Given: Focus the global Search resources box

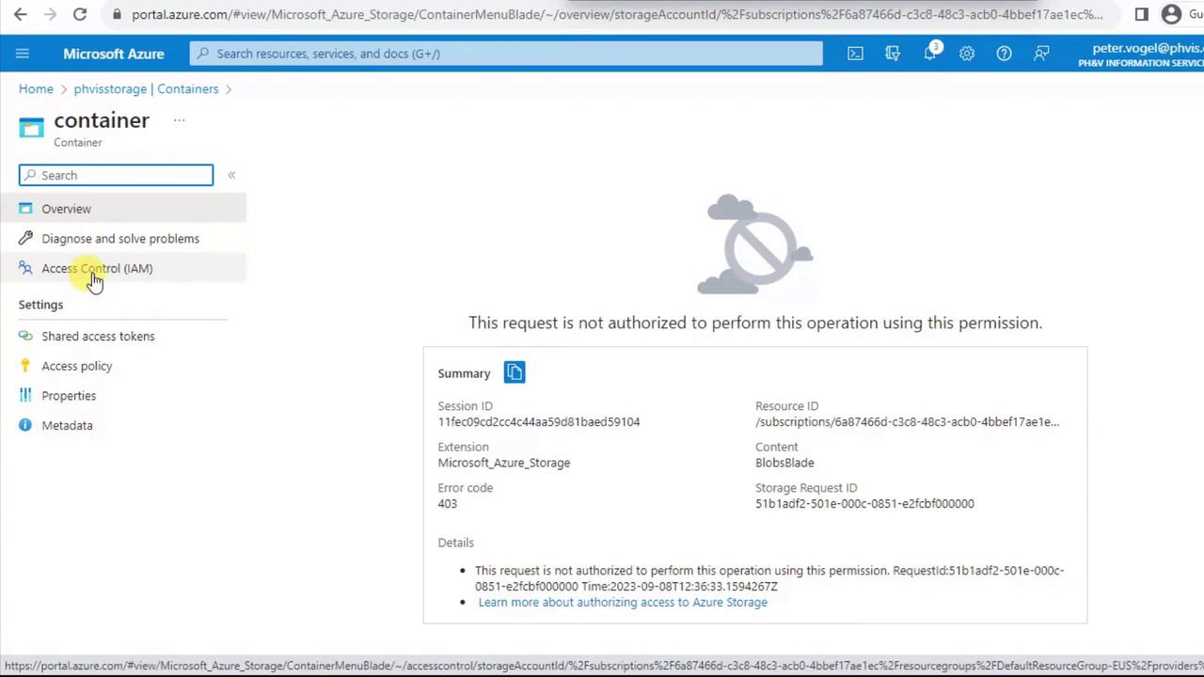Looking at the screenshot, I should 506,54.
